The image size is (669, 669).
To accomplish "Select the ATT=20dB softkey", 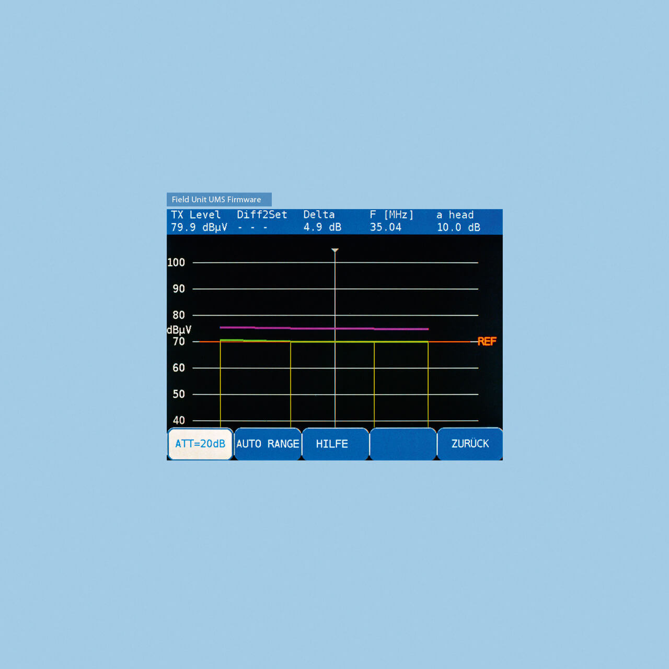I will (200, 444).
